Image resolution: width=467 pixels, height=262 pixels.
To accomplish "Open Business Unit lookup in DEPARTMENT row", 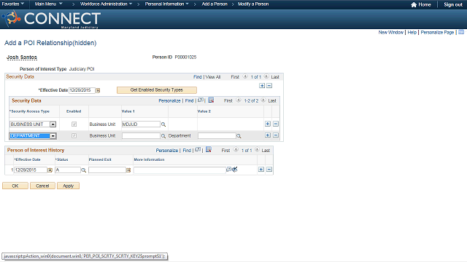I will (163, 136).
